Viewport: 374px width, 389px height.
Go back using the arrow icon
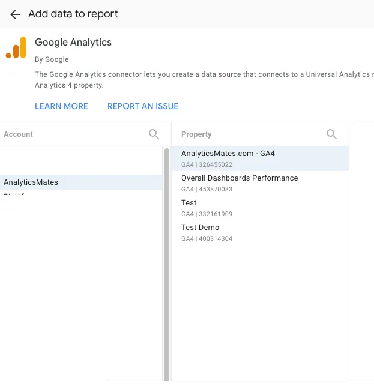[x=15, y=14]
